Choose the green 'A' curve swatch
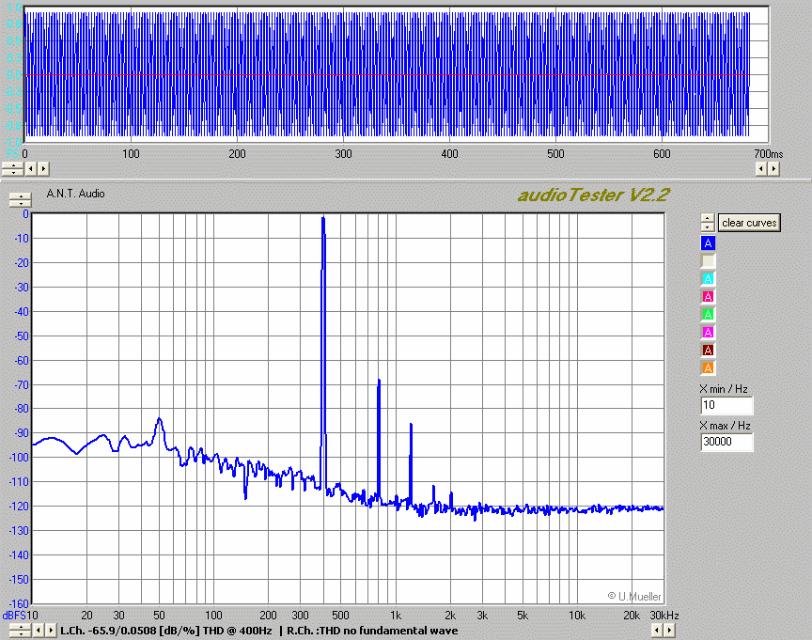Screen dimensions: 812x640 (709, 315)
